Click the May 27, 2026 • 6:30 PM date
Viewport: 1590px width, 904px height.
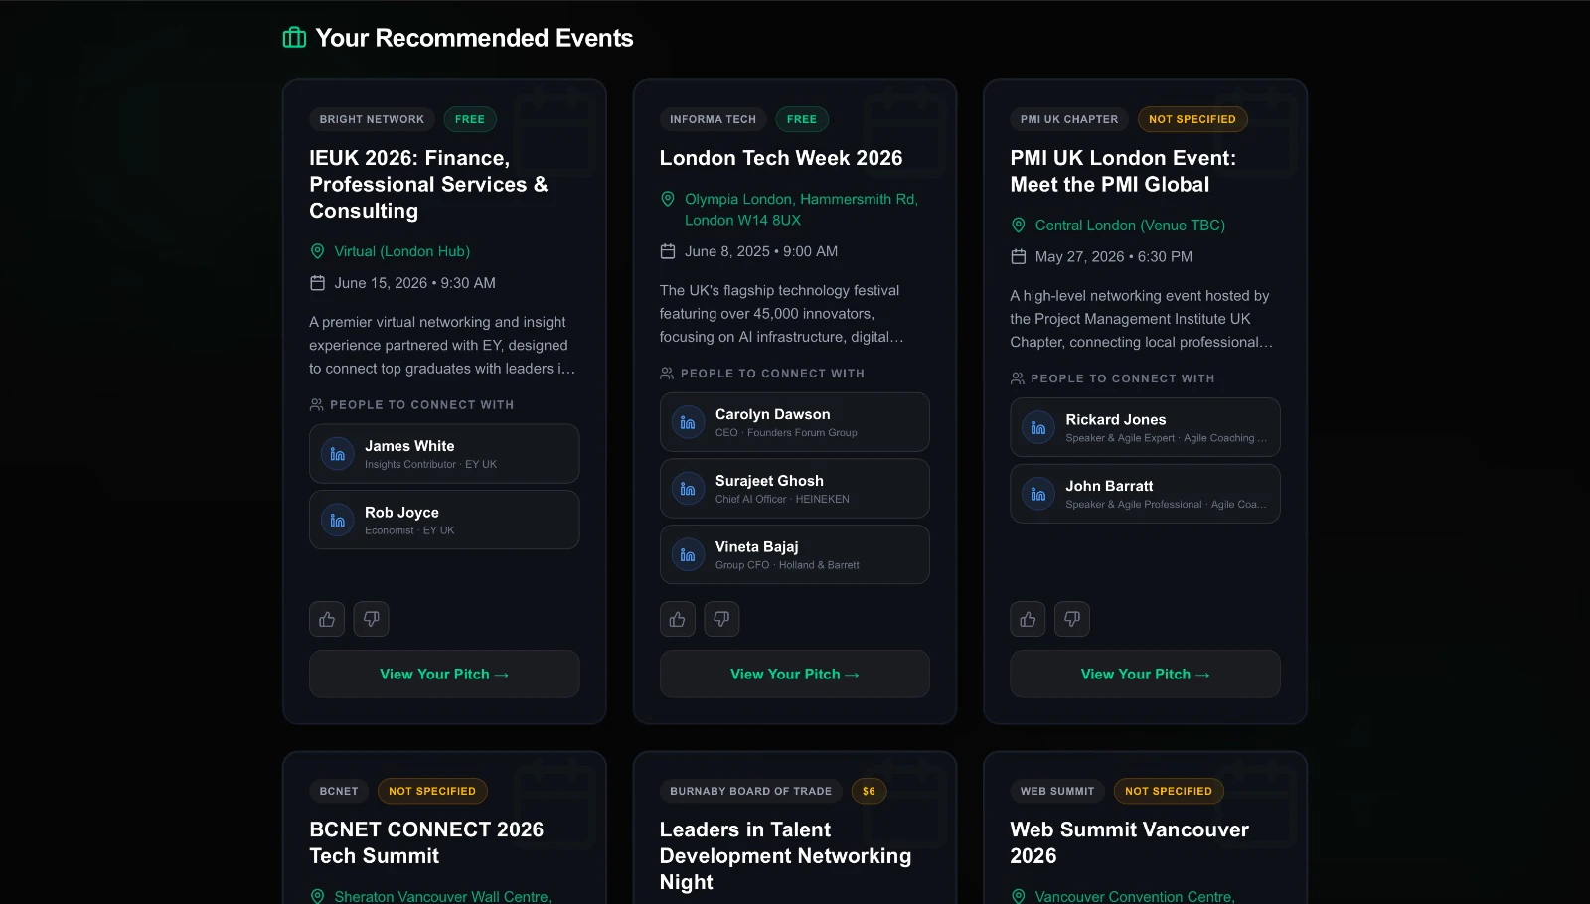(x=1114, y=256)
